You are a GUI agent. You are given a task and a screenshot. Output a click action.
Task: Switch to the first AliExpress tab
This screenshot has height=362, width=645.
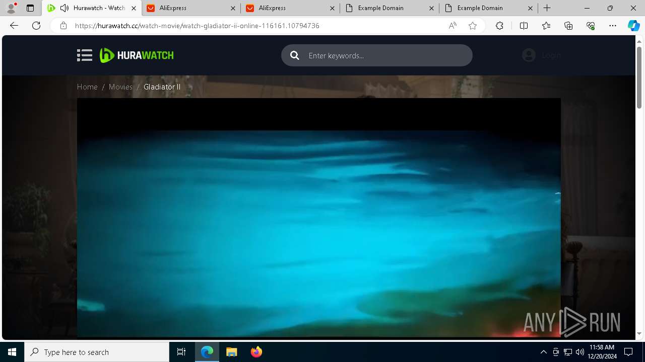click(191, 8)
